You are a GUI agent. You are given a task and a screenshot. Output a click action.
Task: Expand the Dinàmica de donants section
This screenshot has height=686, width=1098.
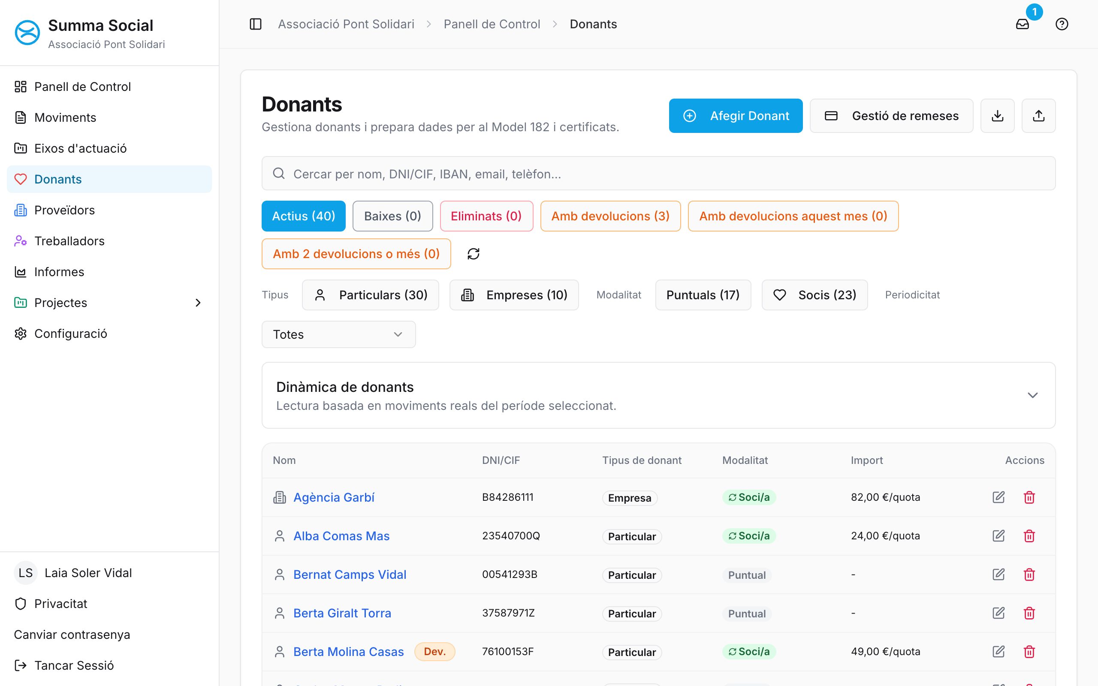click(x=1032, y=395)
